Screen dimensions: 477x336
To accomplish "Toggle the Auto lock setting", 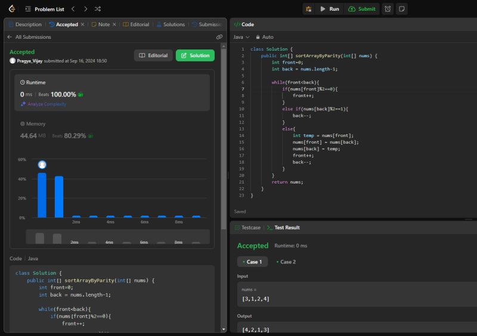I will [x=264, y=37].
